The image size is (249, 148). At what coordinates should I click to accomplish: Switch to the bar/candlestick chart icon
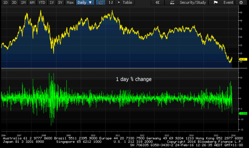(111, 3)
